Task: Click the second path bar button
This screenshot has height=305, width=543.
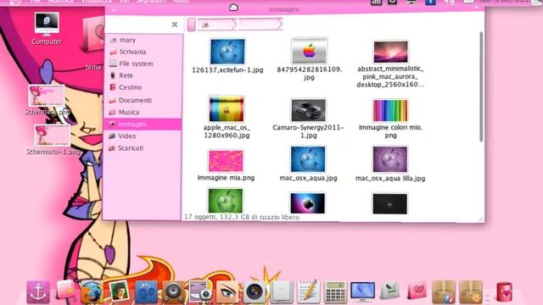Action: click(x=260, y=25)
